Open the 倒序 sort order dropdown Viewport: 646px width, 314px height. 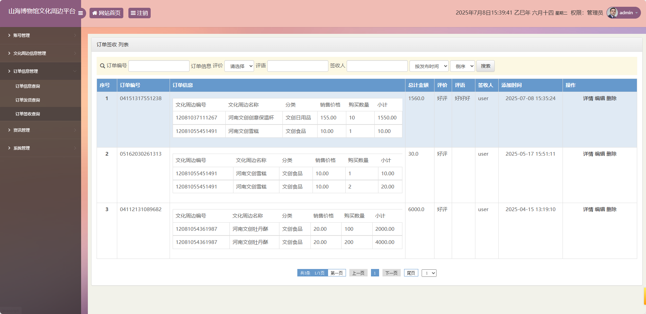462,66
